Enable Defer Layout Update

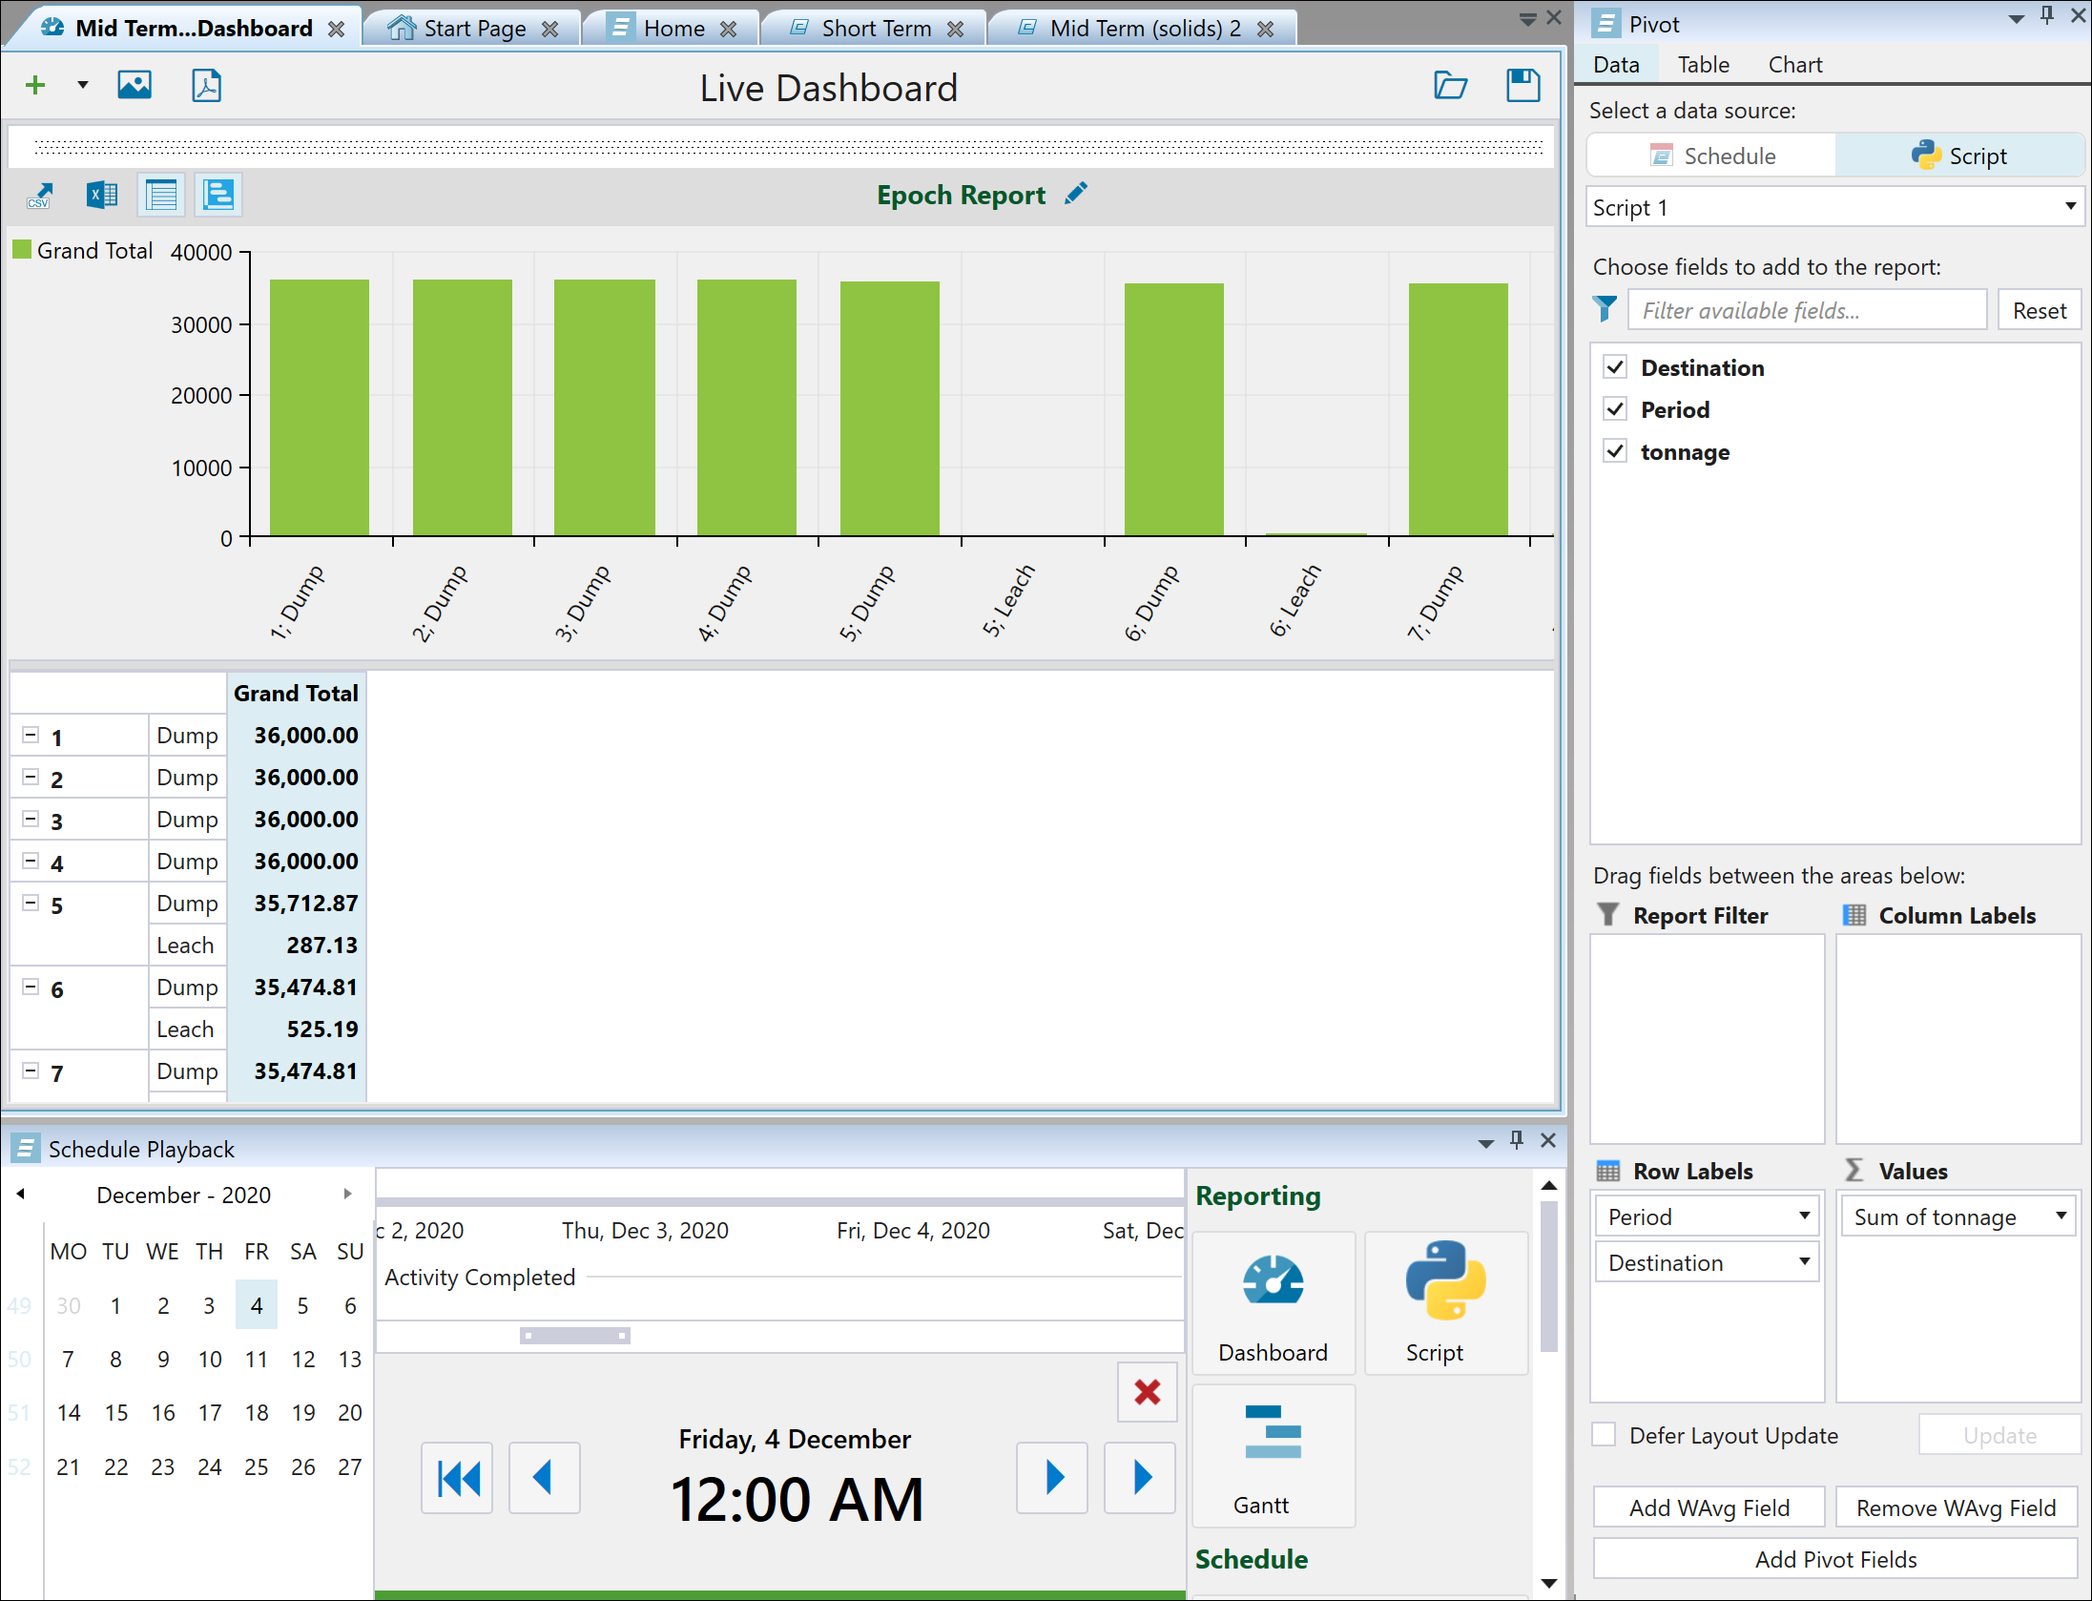[x=1605, y=1435]
